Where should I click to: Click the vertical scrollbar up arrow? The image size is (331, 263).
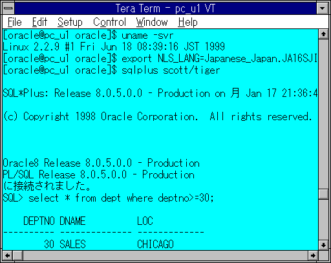tap(323, 34)
